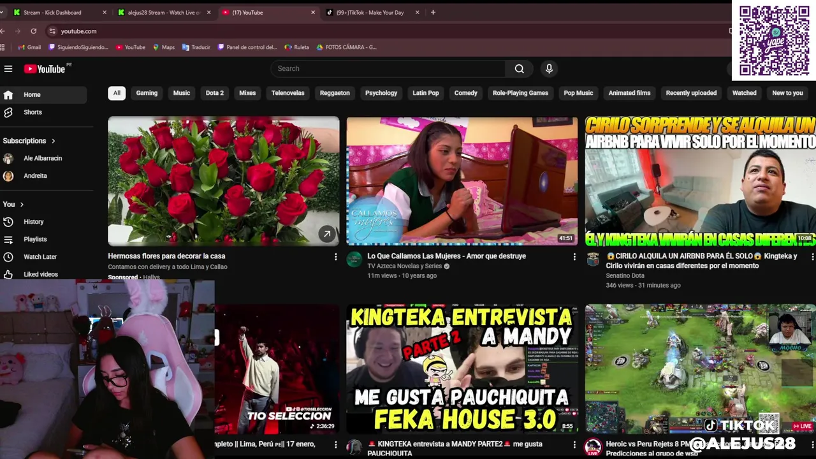Select the Dota 2 filter chip
Viewport: 816px width, 459px height.
(215, 93)
